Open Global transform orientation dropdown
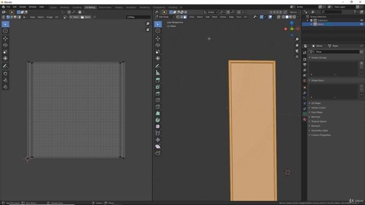The width and height of the screenshot is (365, 205). [210, 12]
